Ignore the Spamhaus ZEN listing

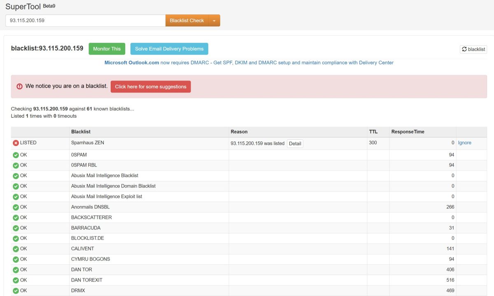(x=464, y=143)
